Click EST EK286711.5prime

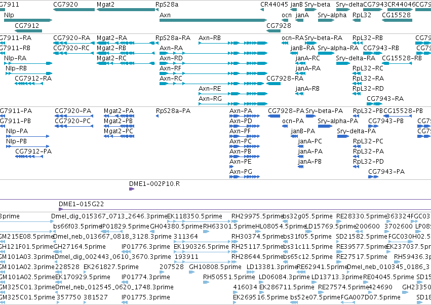click(287, 287)
